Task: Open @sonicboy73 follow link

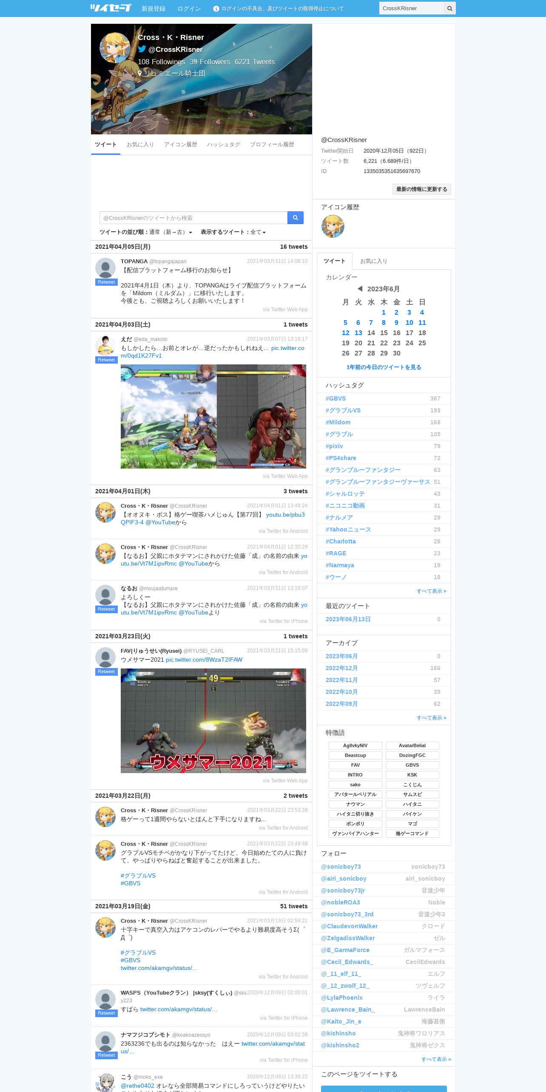Action: click(x=341, y=867)
